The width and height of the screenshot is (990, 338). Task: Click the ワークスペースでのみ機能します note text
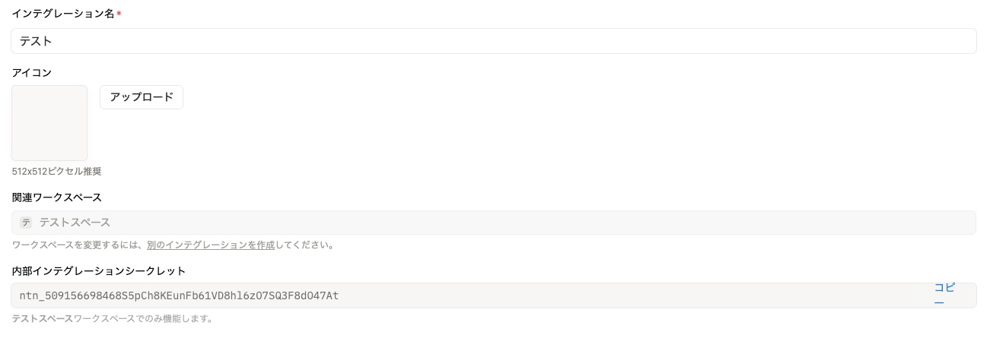click(143, 318)
